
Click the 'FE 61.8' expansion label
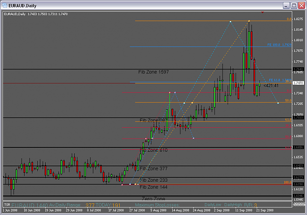(x=274, y=80)
